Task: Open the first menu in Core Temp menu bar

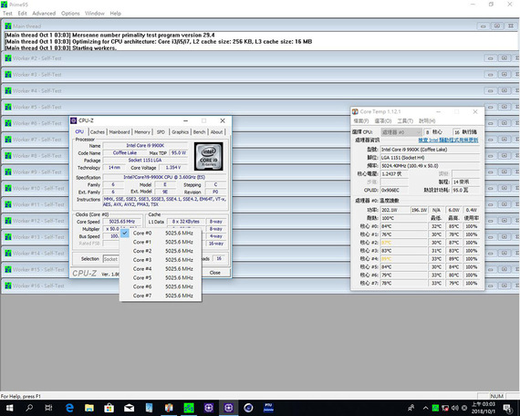Action: coord(361,120)
